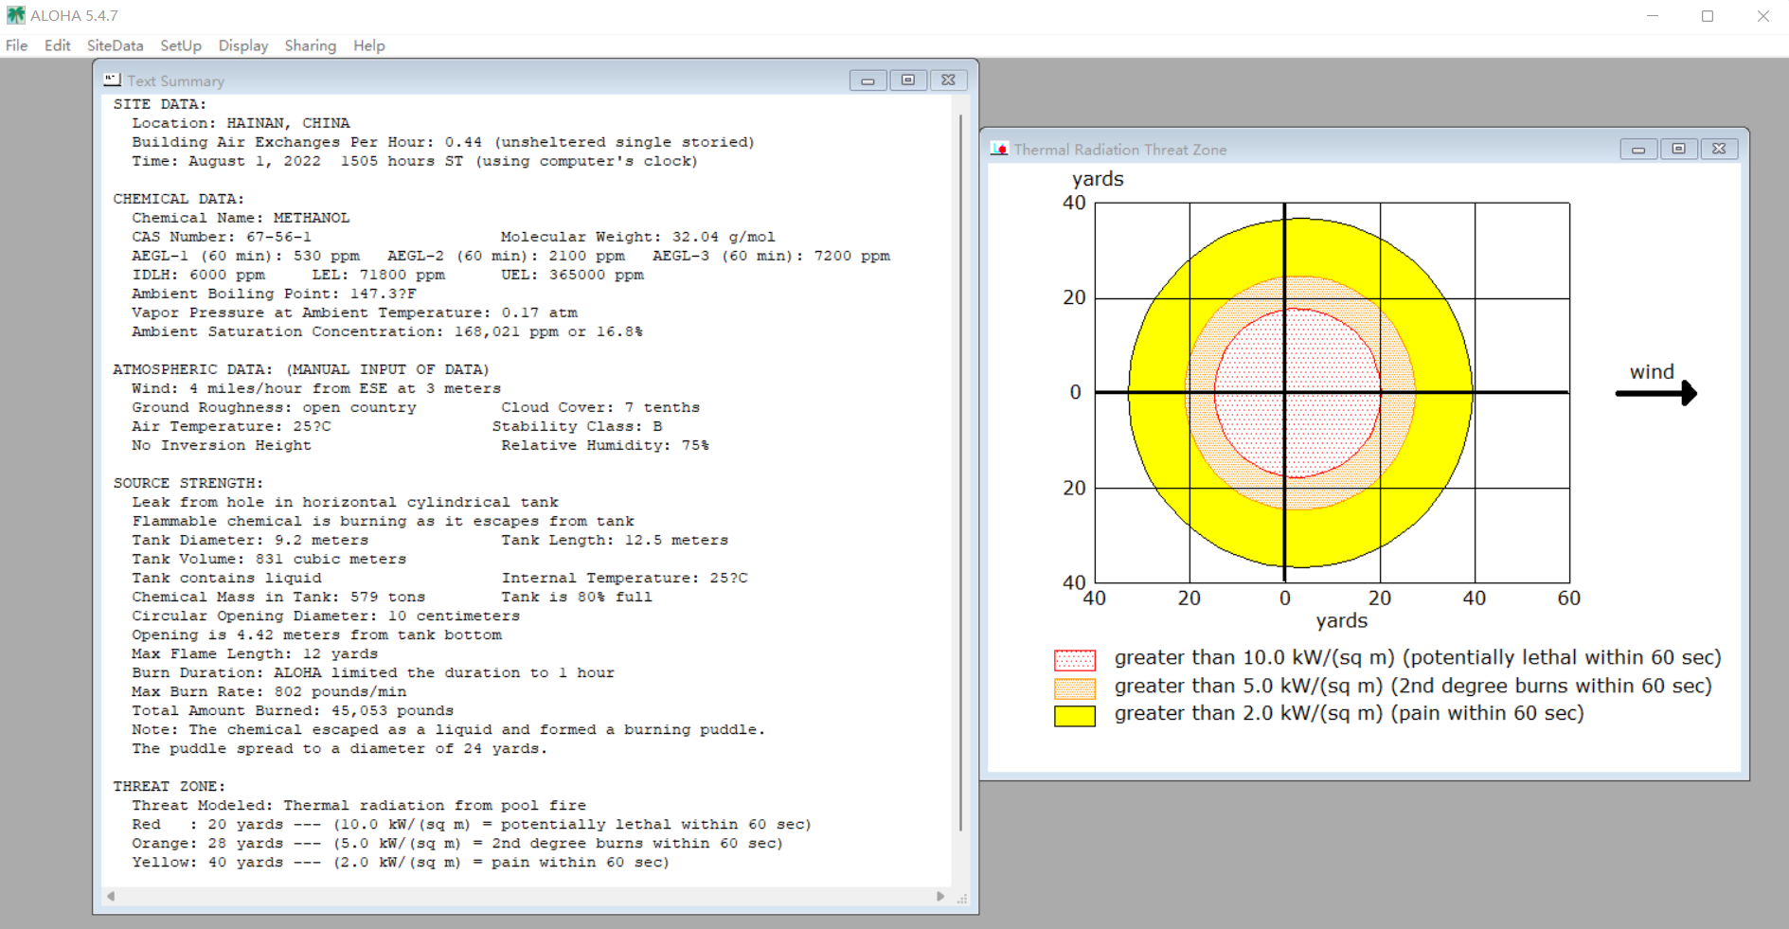Click 'Tank Length: 12.5 meters' text
Viewport: 1789px width, 929px height.
[615, 540]
